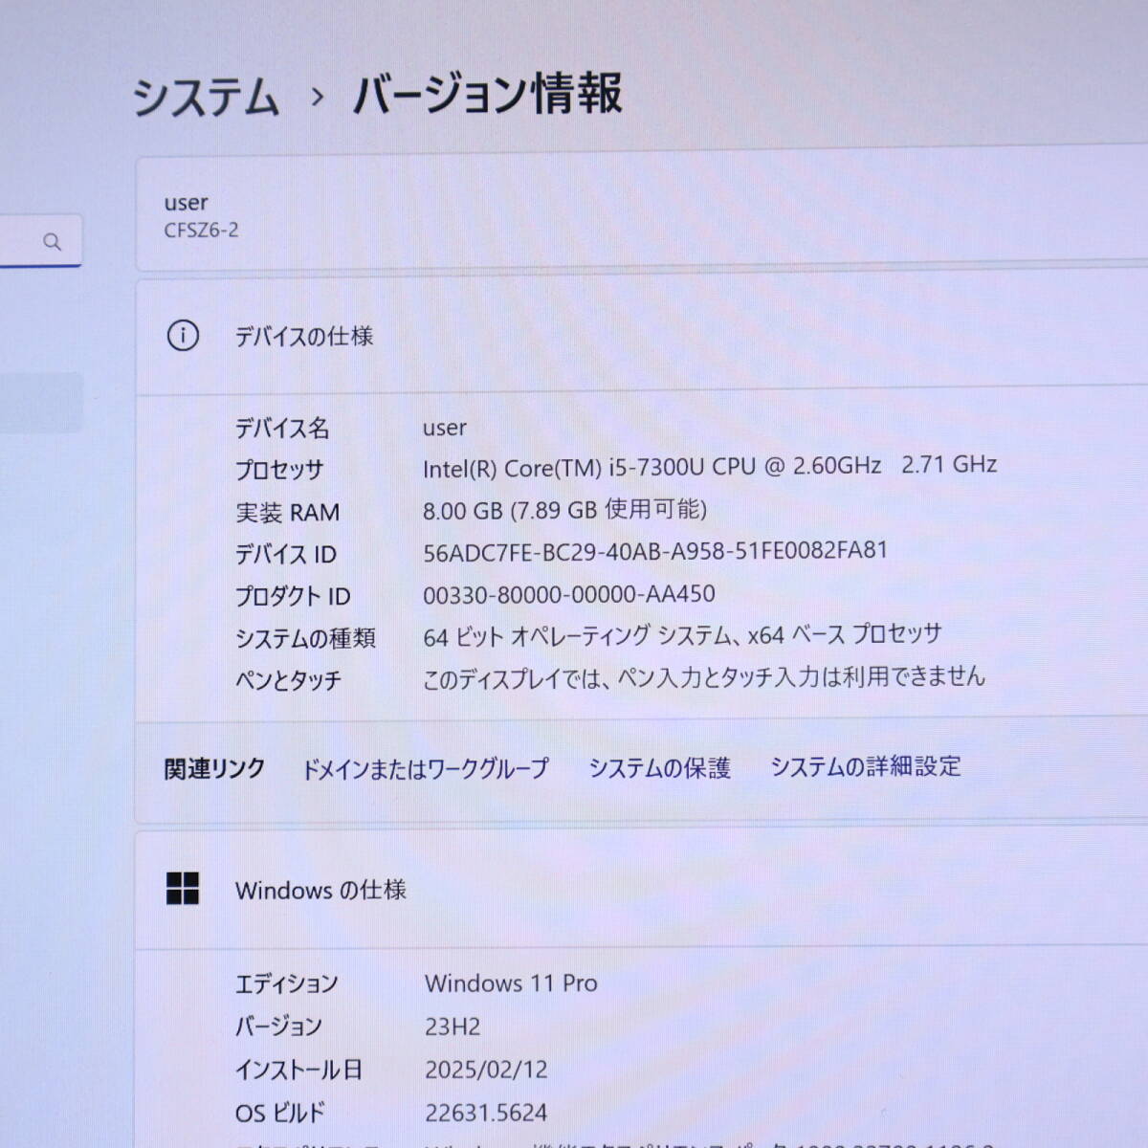Image resolution: width=1148 pixels, height=1148 pixels.
Task: Click the プロセッサ label
Action: pos(279,470)
